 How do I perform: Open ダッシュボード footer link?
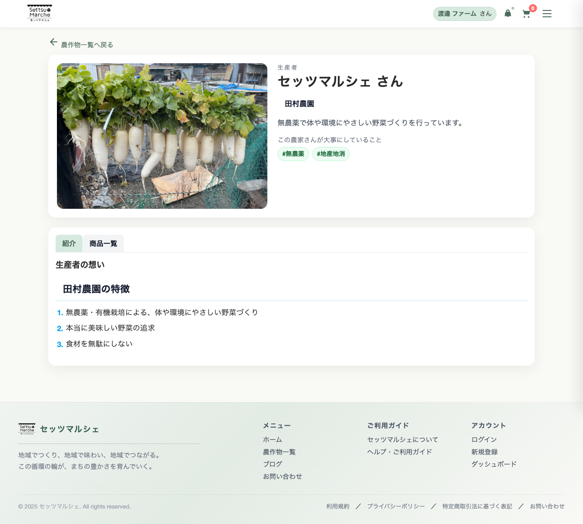tap(494, 464)
